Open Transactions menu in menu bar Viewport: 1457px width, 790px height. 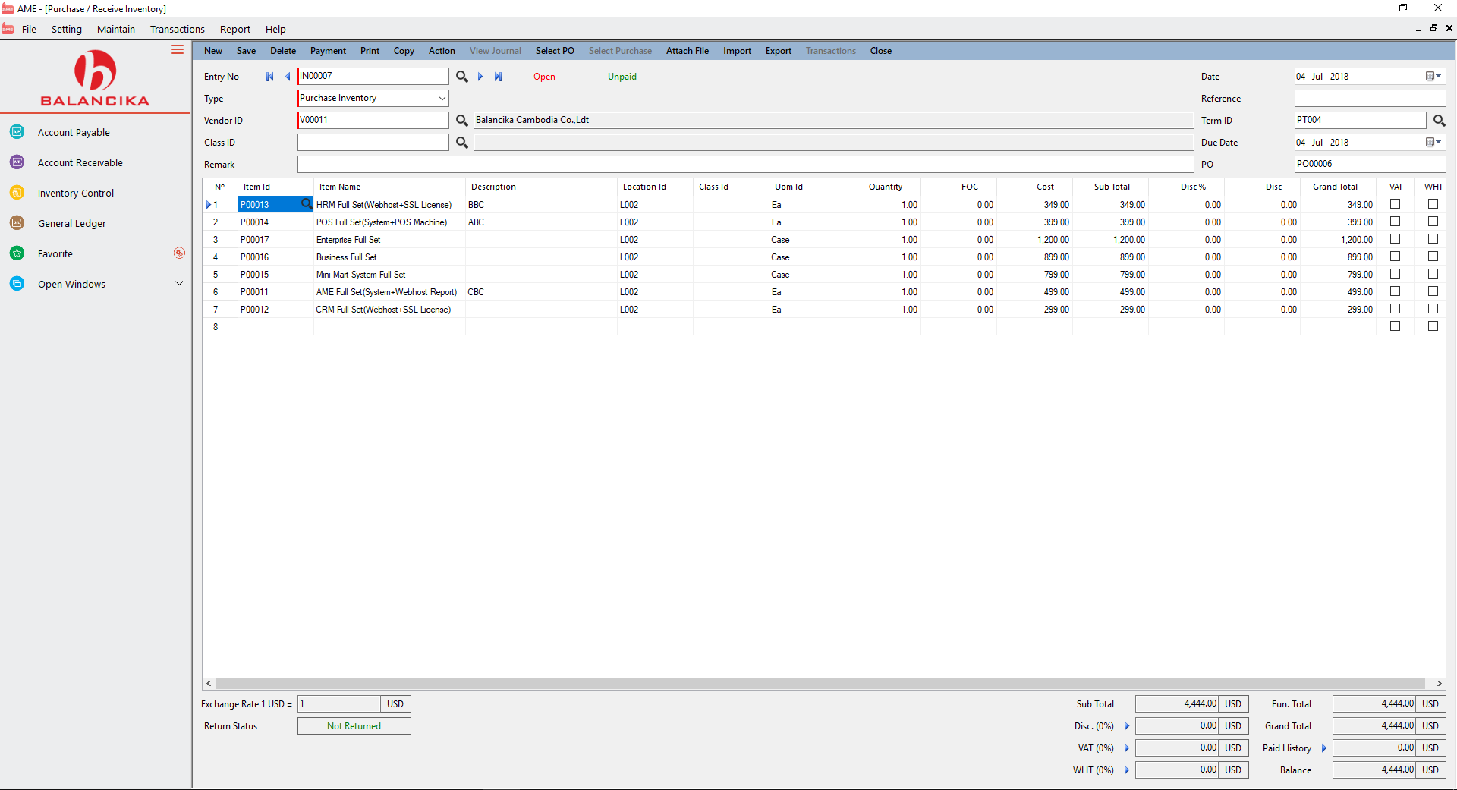(x=178, y=29)
